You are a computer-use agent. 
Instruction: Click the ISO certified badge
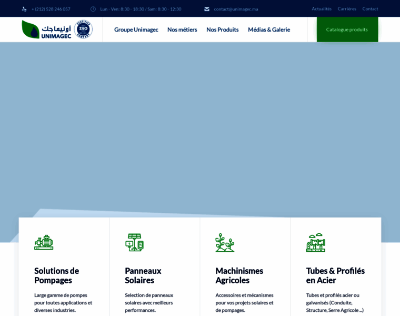pos(83,29)
